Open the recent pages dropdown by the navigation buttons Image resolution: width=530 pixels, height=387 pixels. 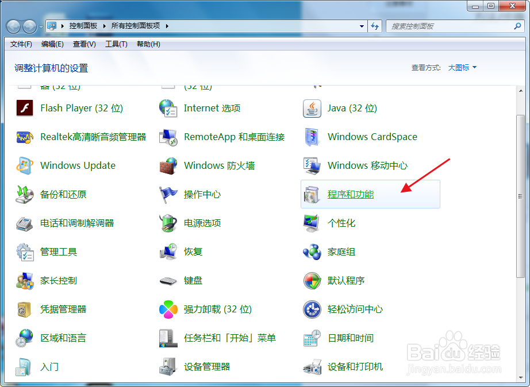pyautogui.click(x=41, y=26)
